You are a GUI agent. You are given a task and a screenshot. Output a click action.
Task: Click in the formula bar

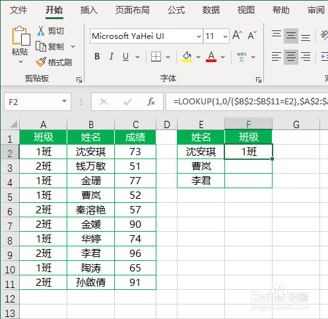(247, 102)
